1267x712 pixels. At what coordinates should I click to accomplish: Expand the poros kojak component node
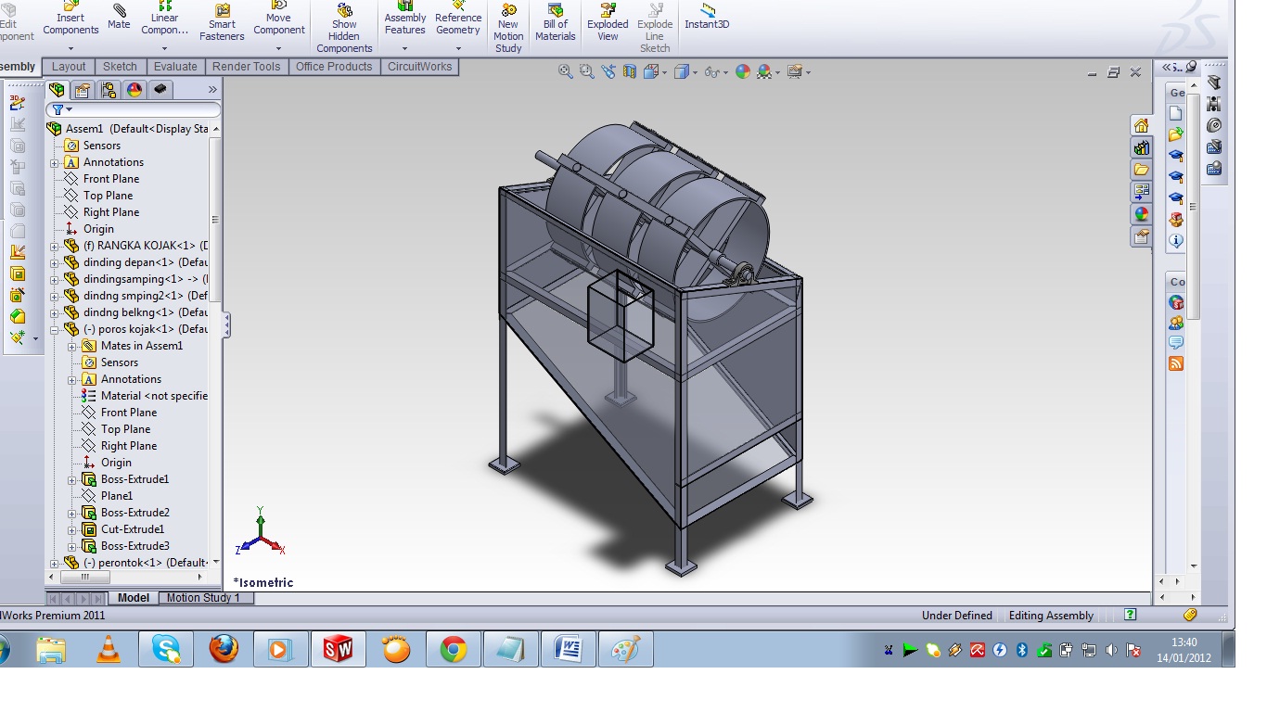point(55,328)
